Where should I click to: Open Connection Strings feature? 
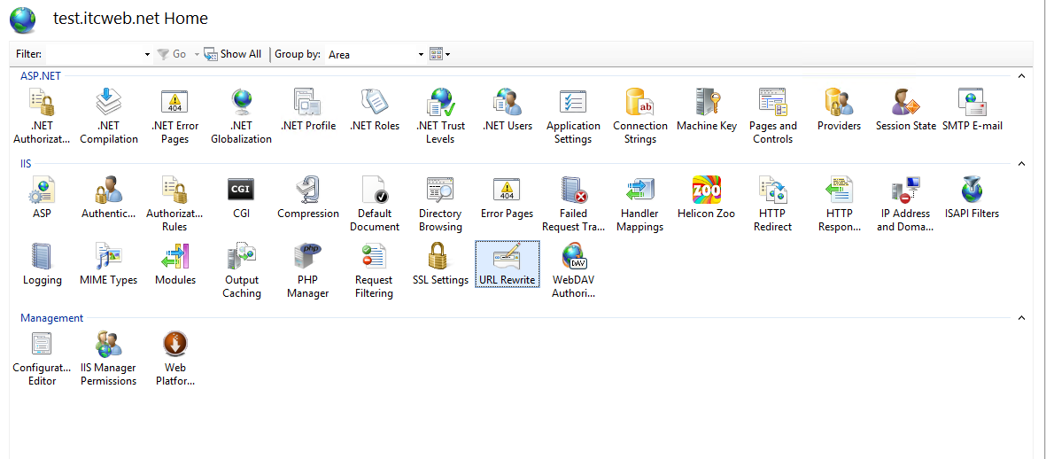pos(640,117)
